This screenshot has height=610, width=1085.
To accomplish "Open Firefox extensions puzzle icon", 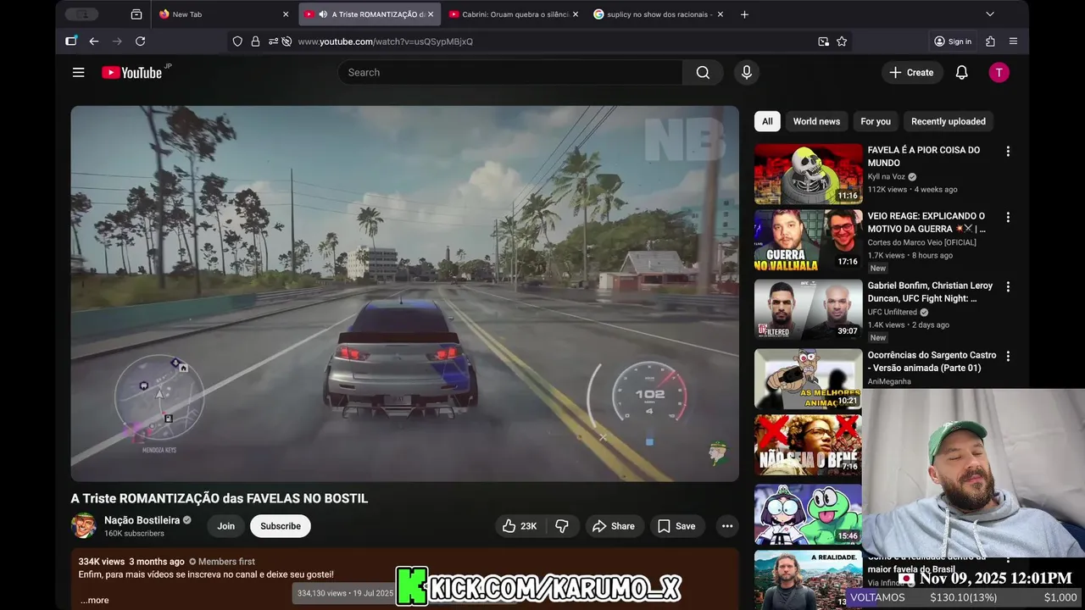I will pyautogui.click(x=990, y=42).
